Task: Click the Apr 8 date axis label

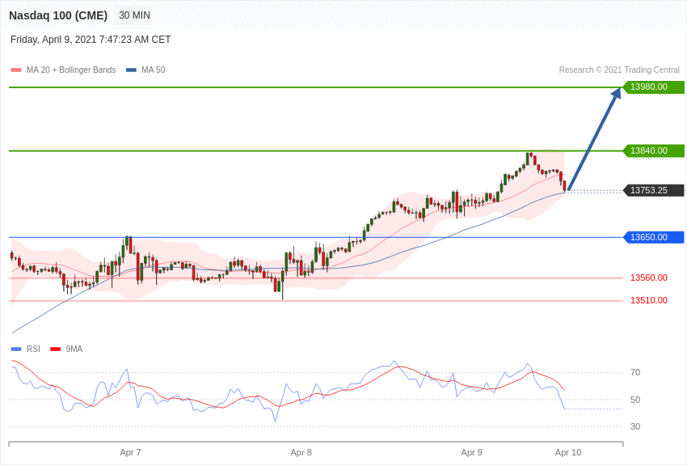Action: (x=301, y=452)
